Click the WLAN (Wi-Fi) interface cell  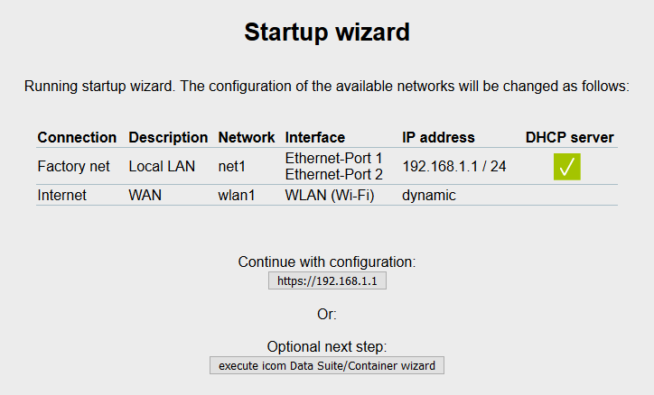pyautogui.click(x=330, y=195)
